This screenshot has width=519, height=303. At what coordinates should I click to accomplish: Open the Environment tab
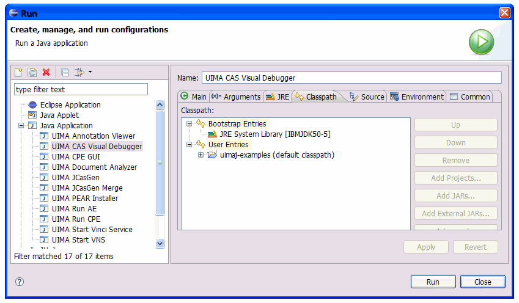pos(417,97)
